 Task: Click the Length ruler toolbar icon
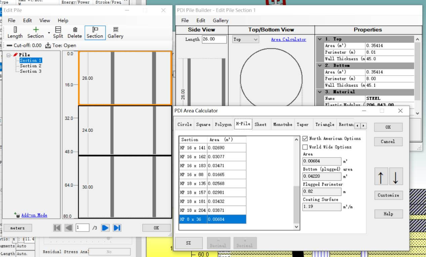coord(15,30)
